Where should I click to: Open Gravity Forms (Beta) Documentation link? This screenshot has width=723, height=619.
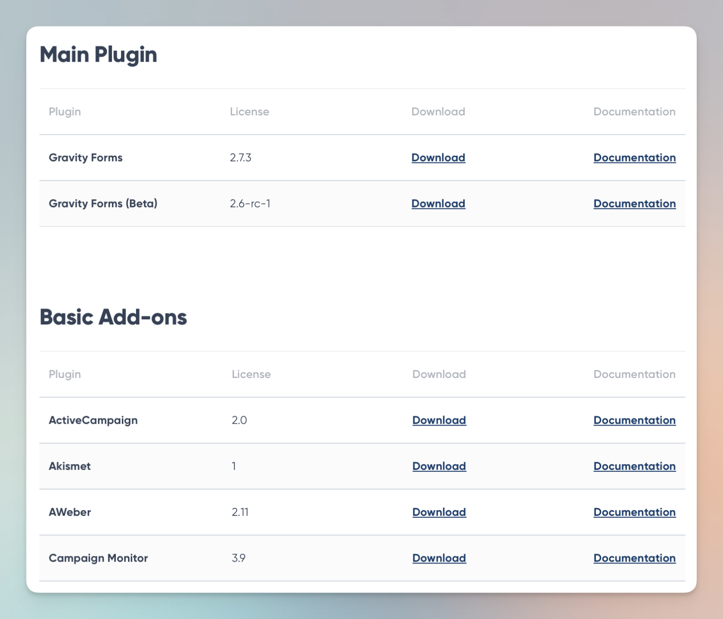coord(634,203)
